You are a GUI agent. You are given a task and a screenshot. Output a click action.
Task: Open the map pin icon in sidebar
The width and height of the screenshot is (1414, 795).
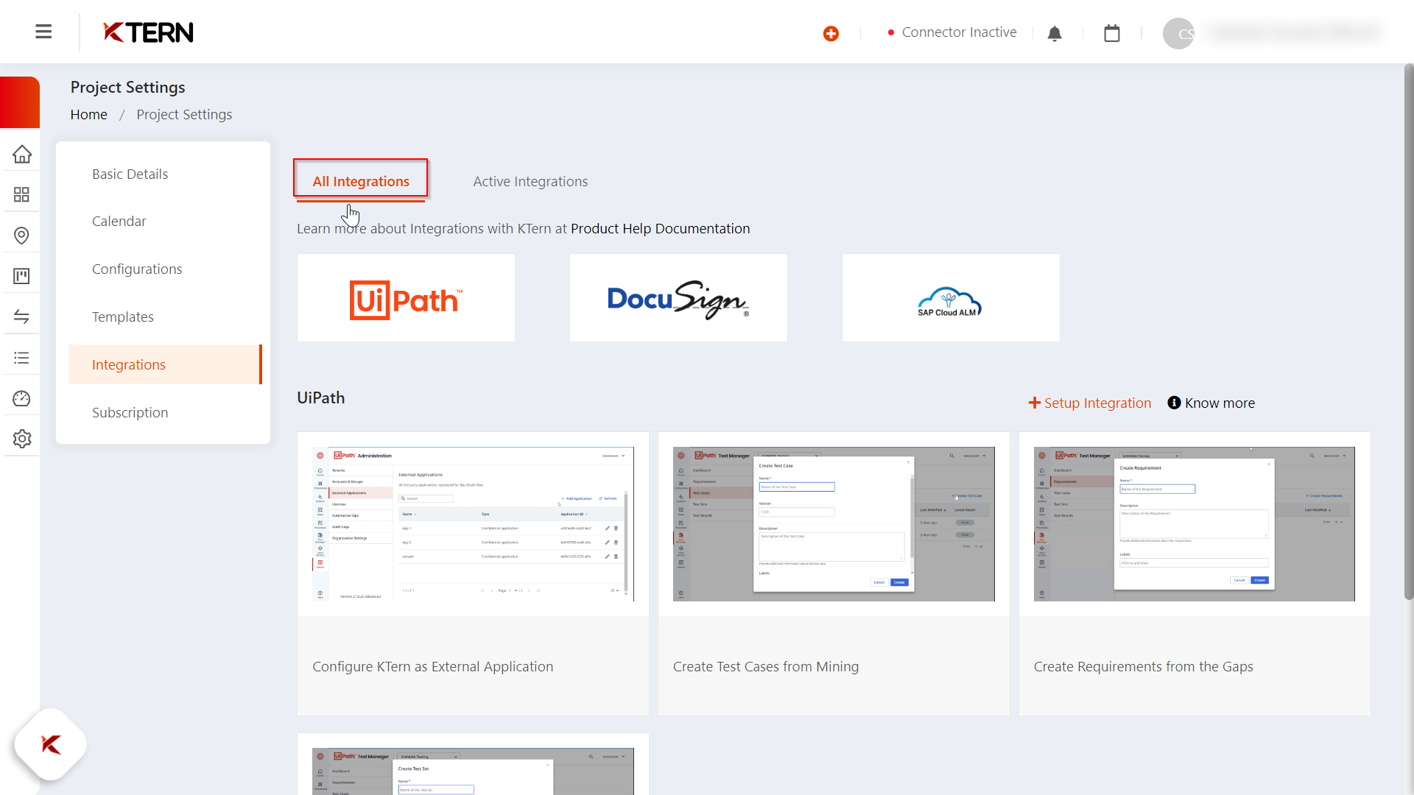pyautogui.click(x=21, y=236)
